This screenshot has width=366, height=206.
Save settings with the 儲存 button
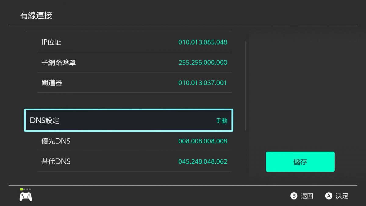click(300, 162)
